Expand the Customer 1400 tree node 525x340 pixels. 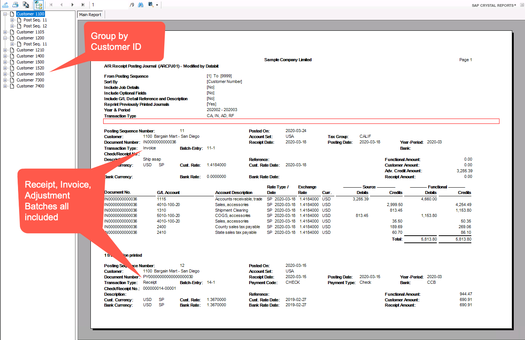pyautogui.click(x=5, y=56)
